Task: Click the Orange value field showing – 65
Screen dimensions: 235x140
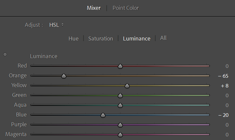Action: pyautogui.click(x=223, y=76)
